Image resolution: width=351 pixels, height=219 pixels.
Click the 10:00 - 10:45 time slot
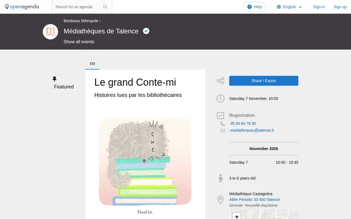(287, 163)
